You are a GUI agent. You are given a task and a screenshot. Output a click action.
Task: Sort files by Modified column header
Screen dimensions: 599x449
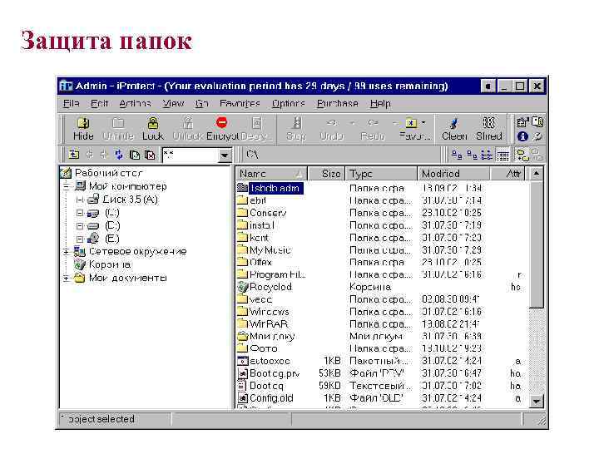pyautogui.click(x=454, y=174)
